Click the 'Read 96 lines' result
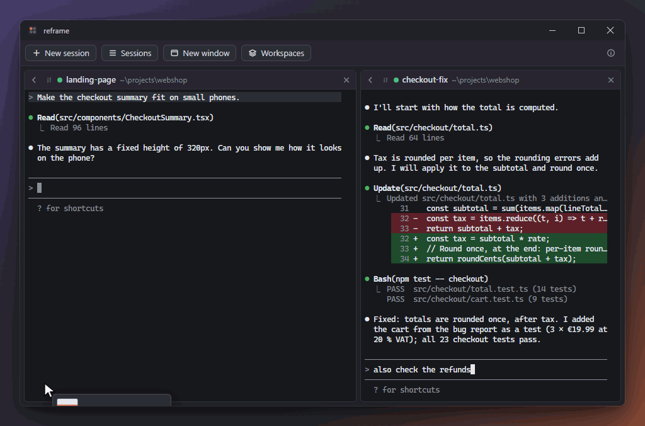 pos(79,128)
